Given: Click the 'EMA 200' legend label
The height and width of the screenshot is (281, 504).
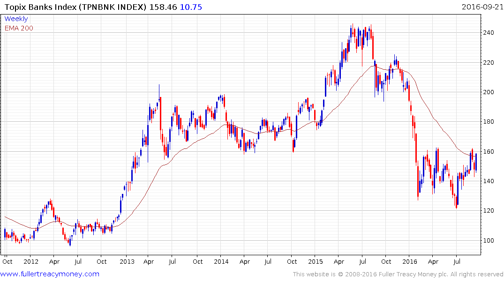Looking at the screenshot, I should click(19, 28).
